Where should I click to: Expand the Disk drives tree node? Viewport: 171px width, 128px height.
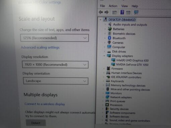[104, 51]
